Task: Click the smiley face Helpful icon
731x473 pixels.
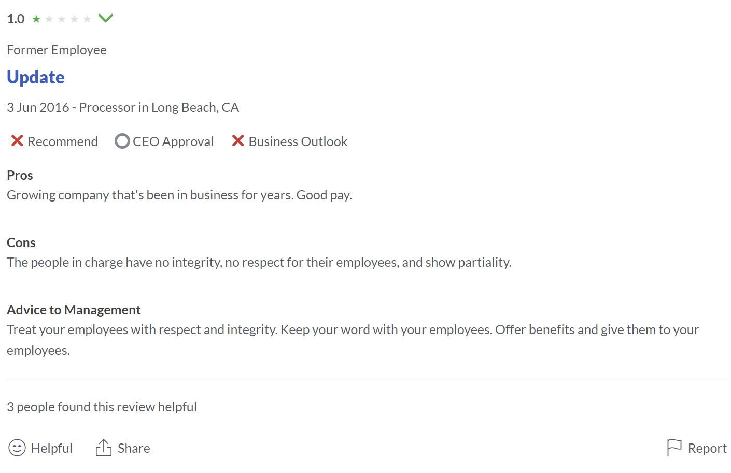Action: [17, 448]
